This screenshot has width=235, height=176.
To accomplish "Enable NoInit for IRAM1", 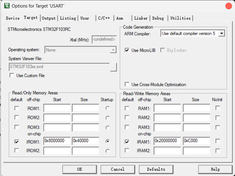I will pos(218,141).
